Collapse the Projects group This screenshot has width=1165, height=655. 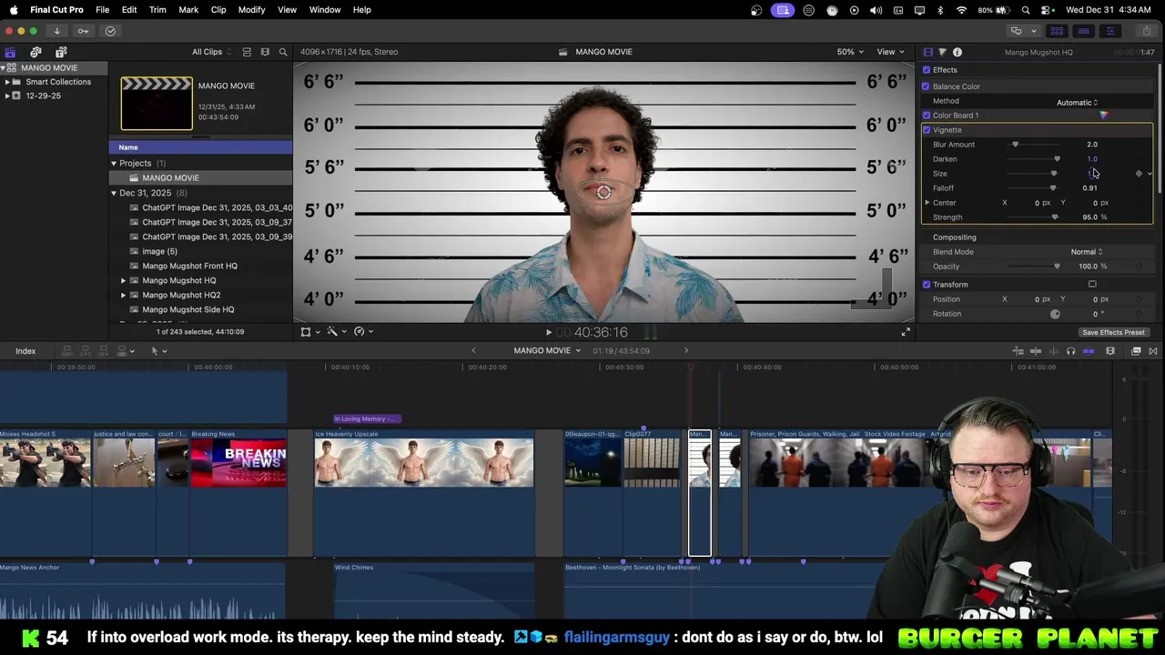(114, 164)
